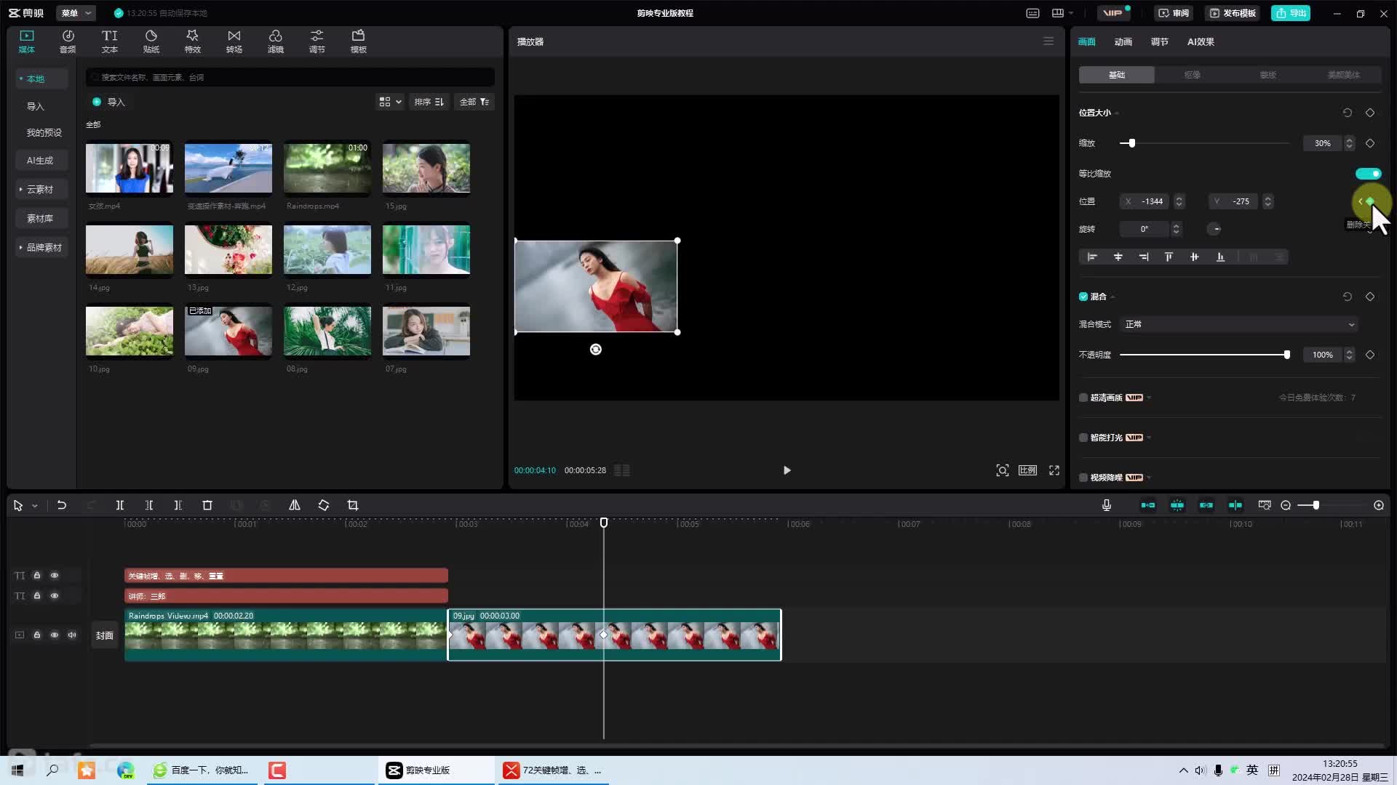Switch to the 蒙版 mask sub-tab
1397x785 pixels.
point(1267,75)
